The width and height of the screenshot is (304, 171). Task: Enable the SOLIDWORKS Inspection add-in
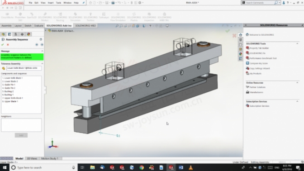coord(149,17)
